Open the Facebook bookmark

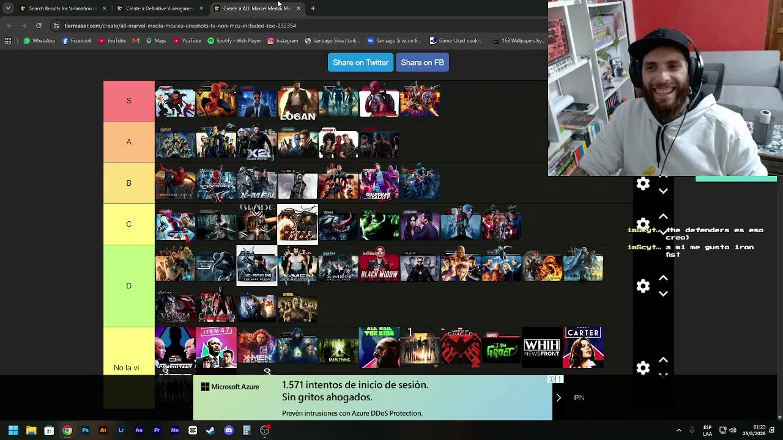click(77, 41)
